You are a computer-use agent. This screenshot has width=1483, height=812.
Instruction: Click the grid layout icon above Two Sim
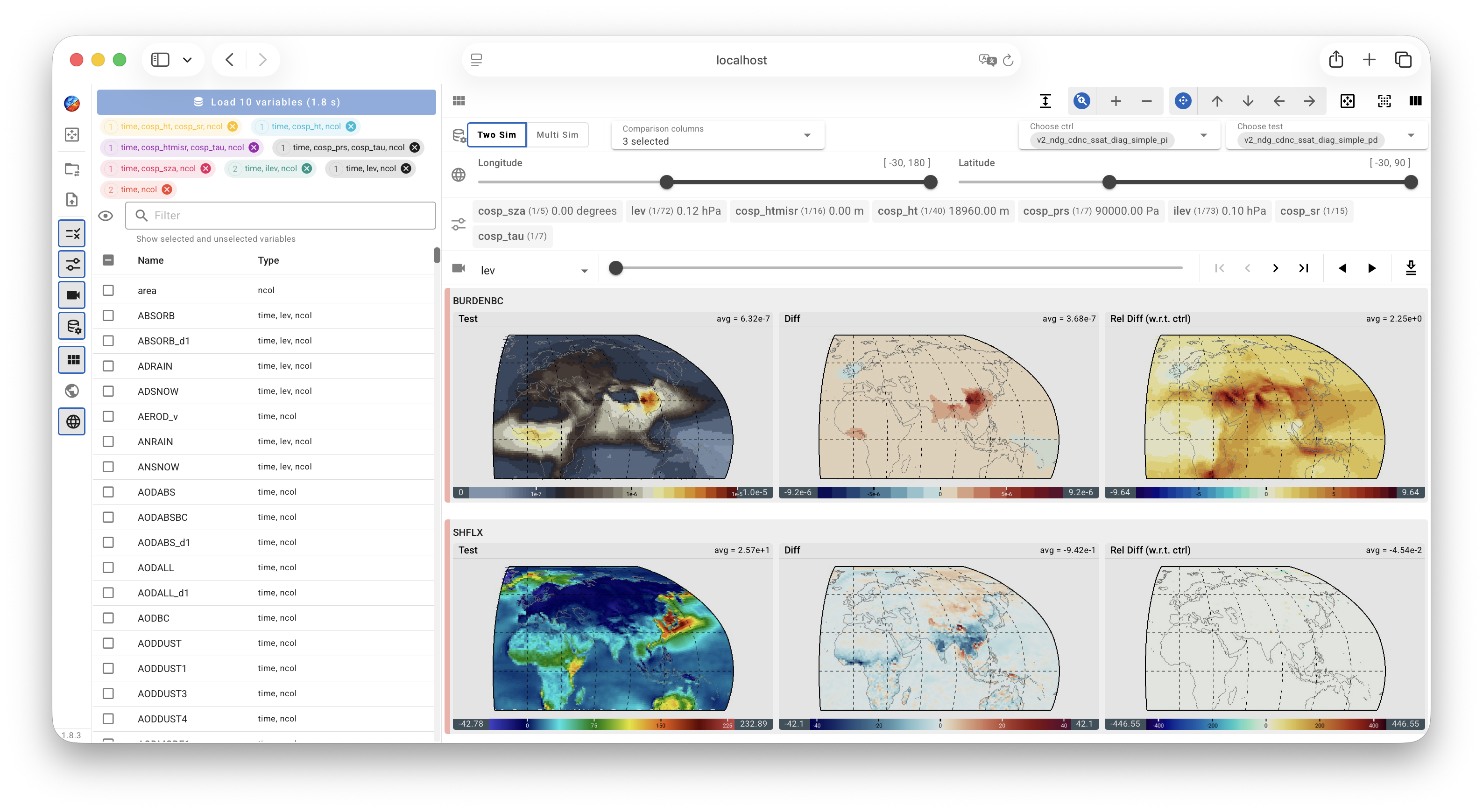point(459,101)
